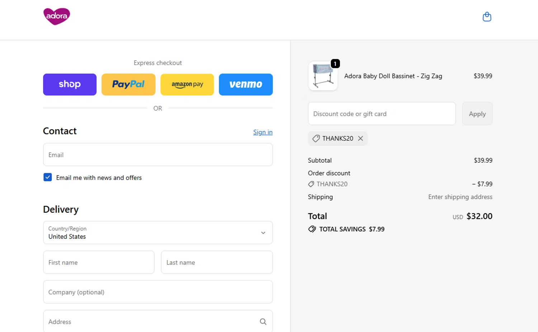The image size is (538, 332).
Task: Click the Address input field
Action: click(158, 321)
